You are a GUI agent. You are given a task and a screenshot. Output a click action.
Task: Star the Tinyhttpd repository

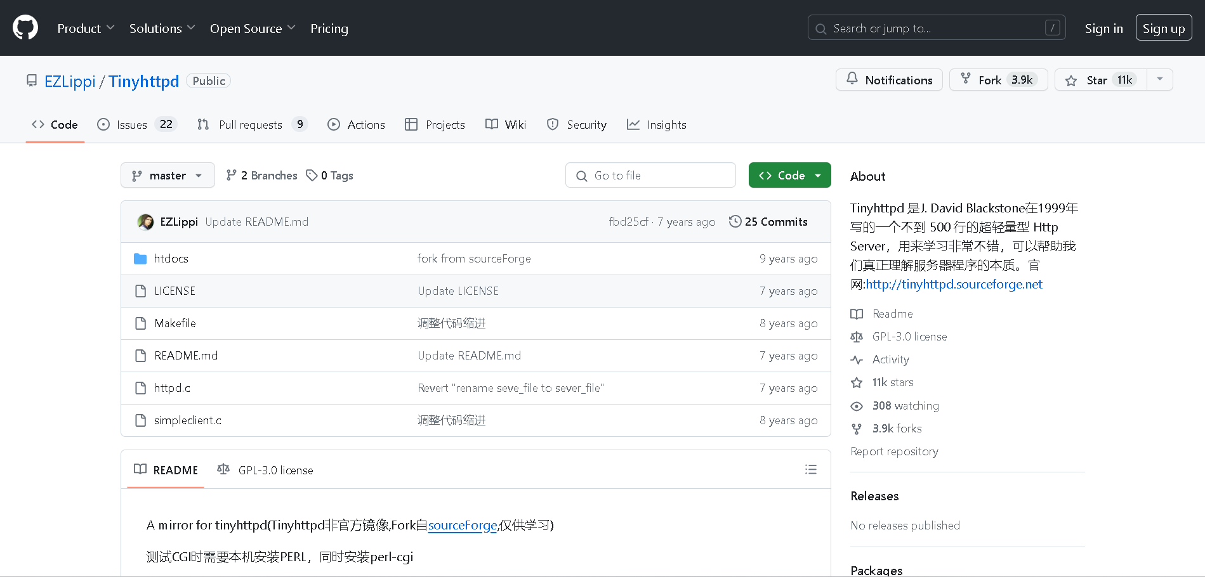click(1100, 80)
